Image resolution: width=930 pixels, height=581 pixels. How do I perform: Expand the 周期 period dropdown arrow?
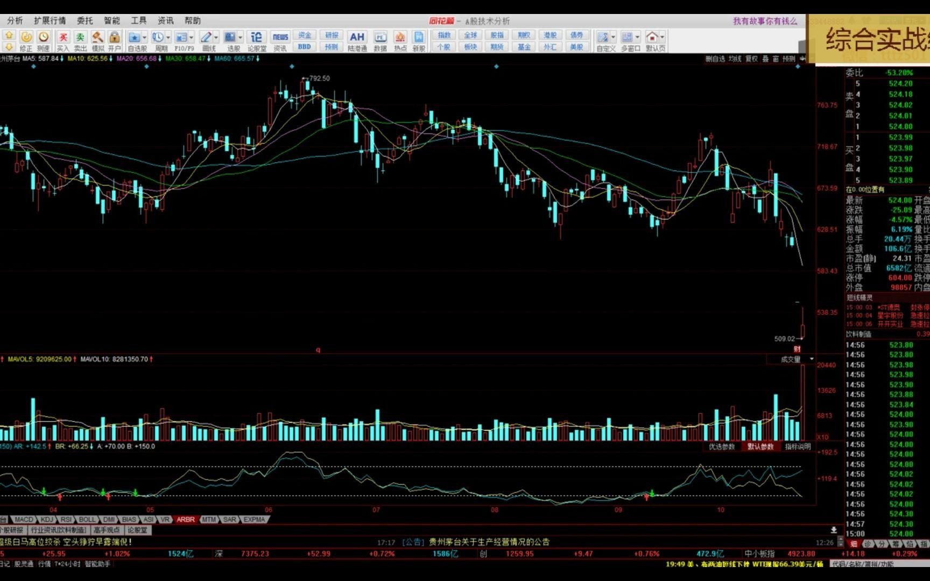click(168, 38)
